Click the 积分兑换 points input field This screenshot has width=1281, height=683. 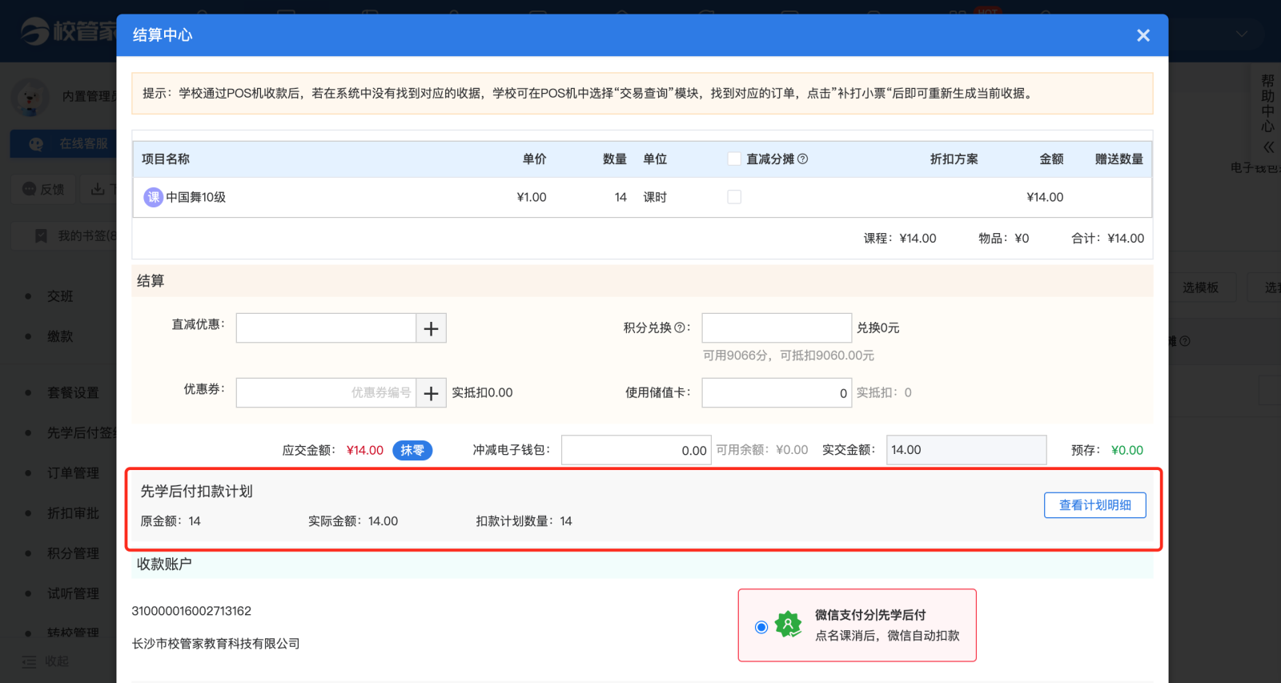click(x=777, y=328)
